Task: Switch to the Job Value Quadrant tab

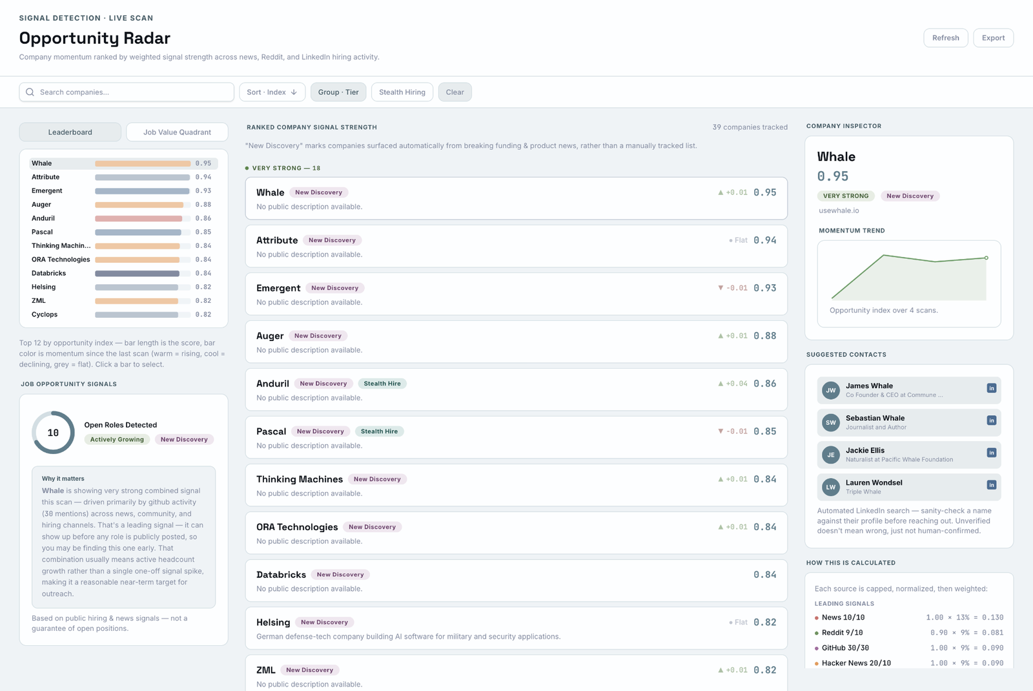Action: pyautogui.click(x=177, y=132)
